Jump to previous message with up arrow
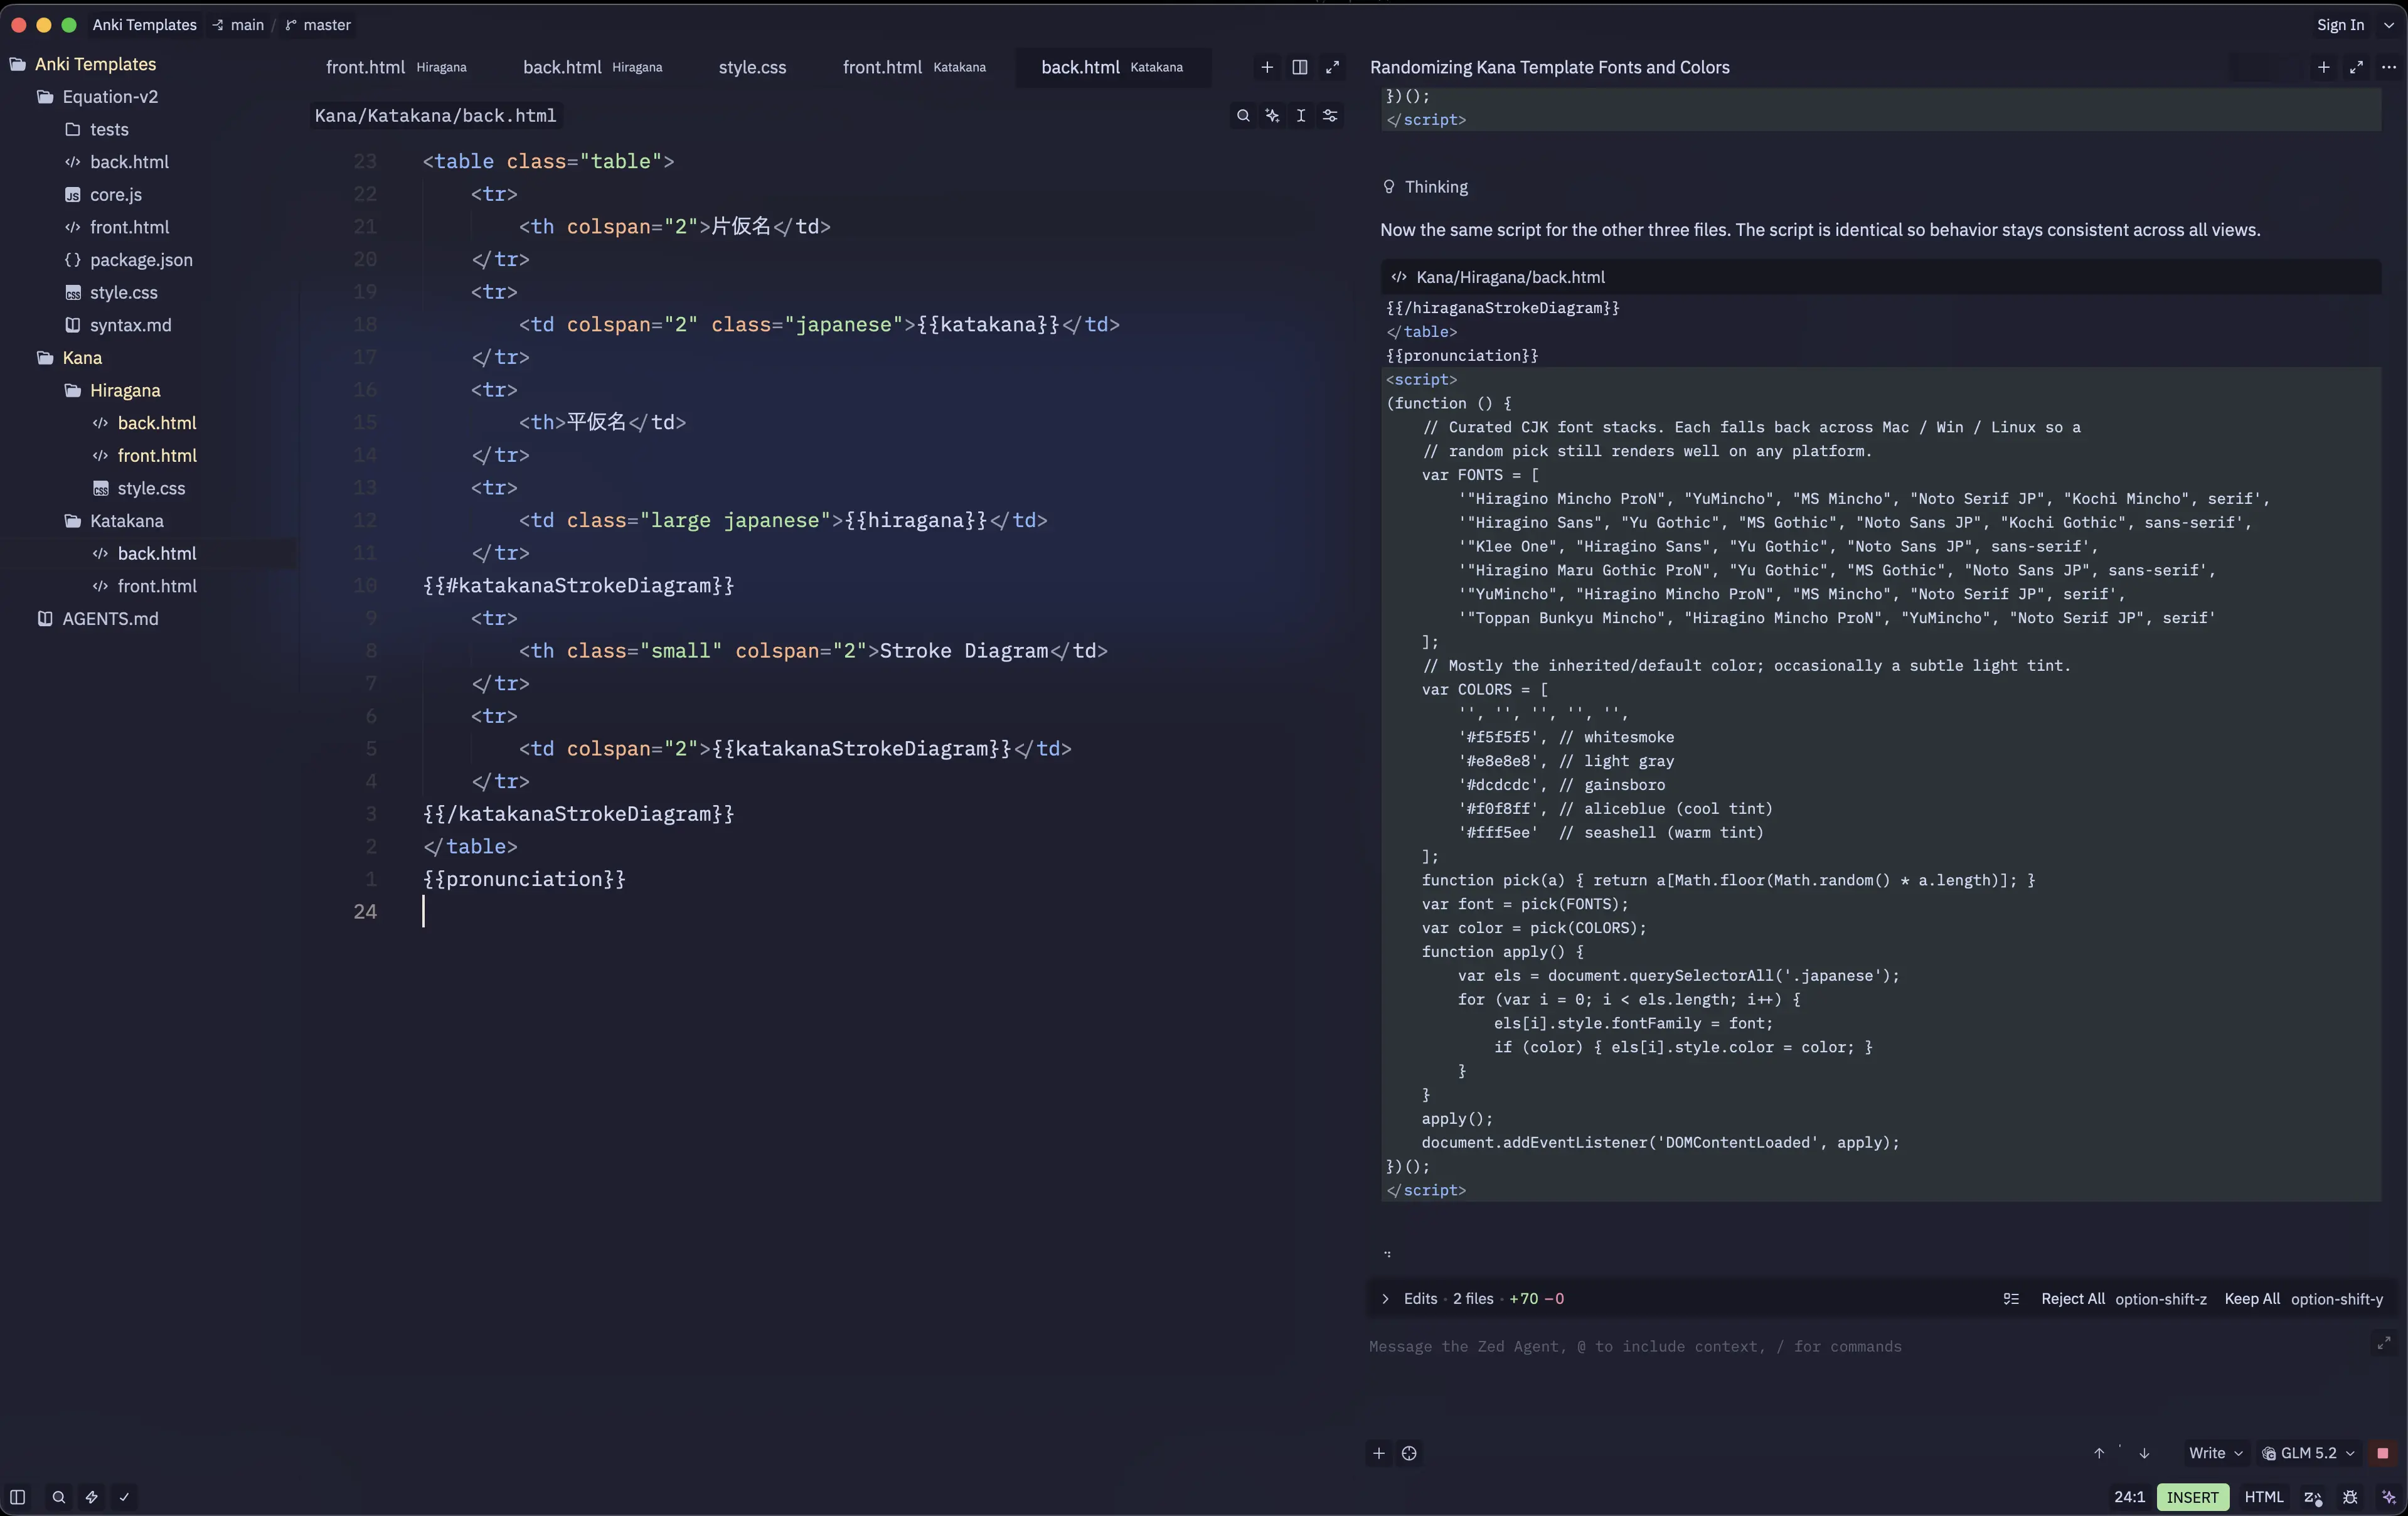2408x1516 pixels. click(2099, 1453)
